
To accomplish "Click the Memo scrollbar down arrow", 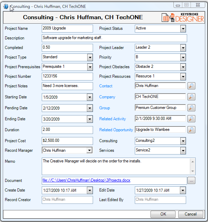I will 193,171.
